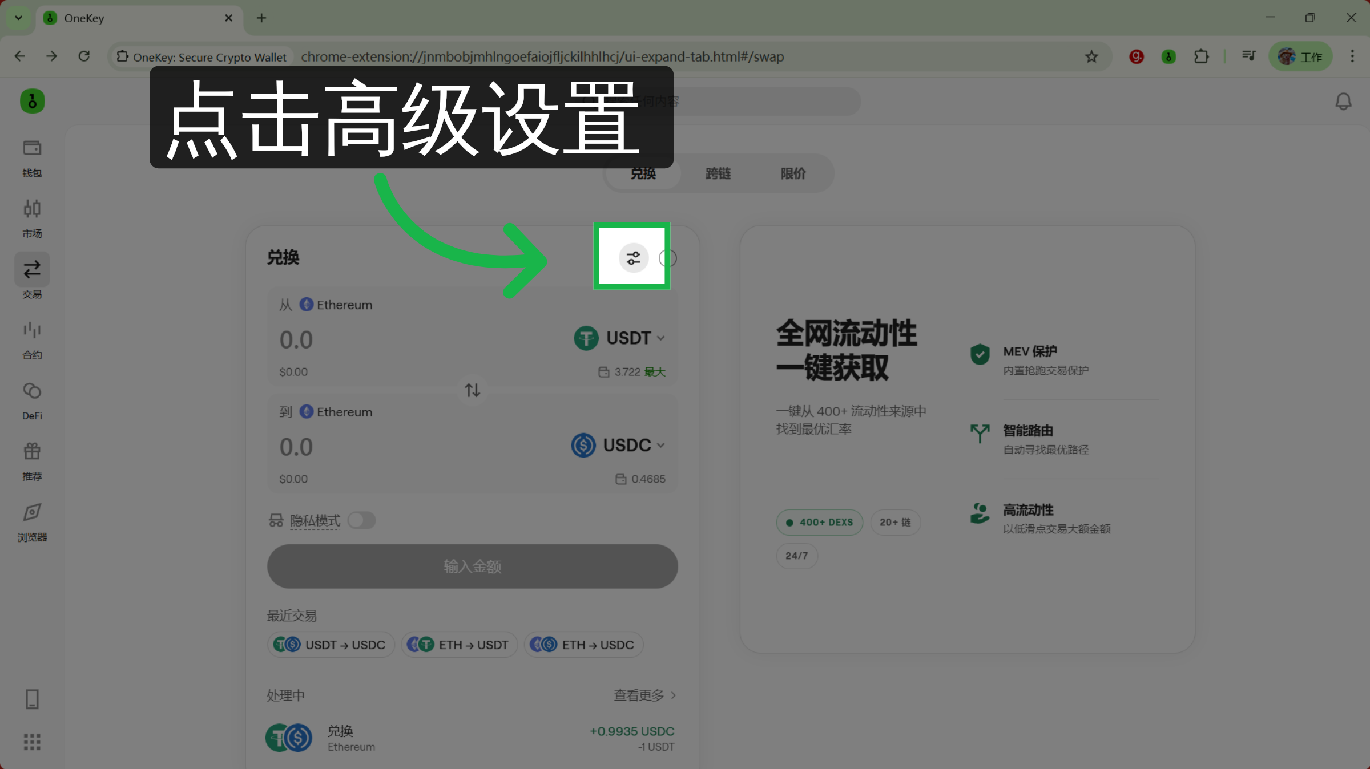The width and height of the screenshot is (1370, 769).
Task: Click the from amount 0.0 input field
Action: 296,340
